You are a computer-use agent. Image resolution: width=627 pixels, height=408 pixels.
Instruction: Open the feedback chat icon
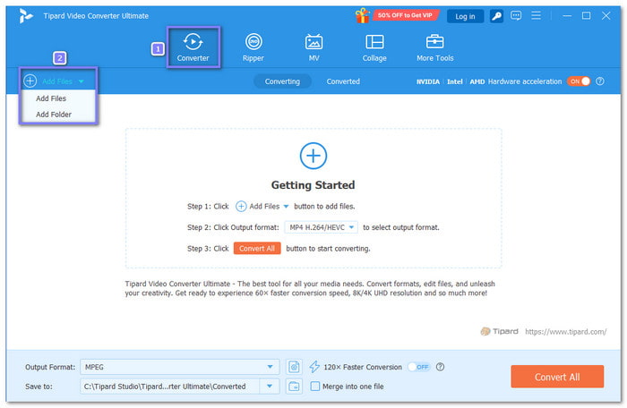point(517,16)
